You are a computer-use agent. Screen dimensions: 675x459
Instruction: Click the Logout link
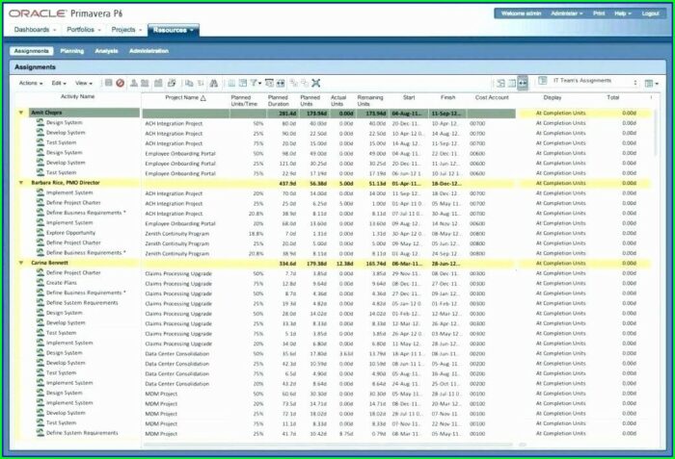650,13
